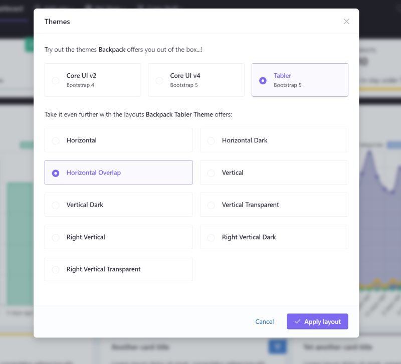
Task: Choose the Horizontal layout option
Action: pos(56,140)
